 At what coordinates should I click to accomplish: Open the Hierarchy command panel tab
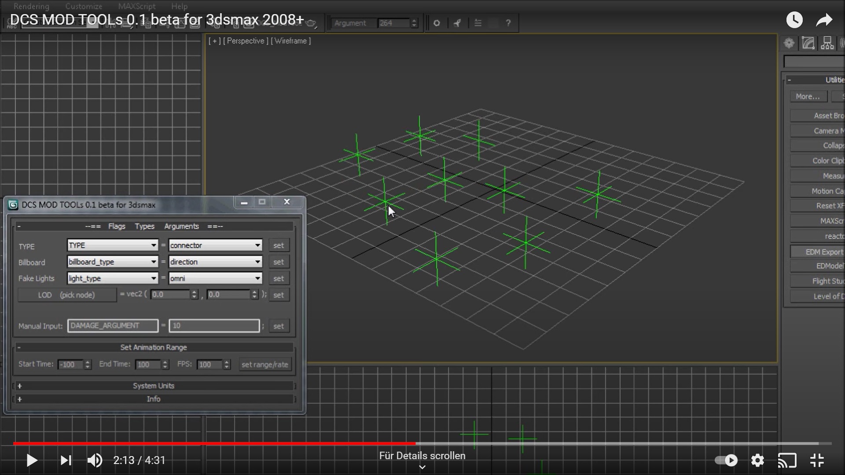(x=827, y=43)
